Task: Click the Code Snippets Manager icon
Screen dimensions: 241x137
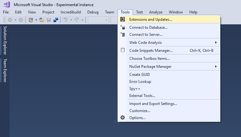Action: (x=123, y=50)
